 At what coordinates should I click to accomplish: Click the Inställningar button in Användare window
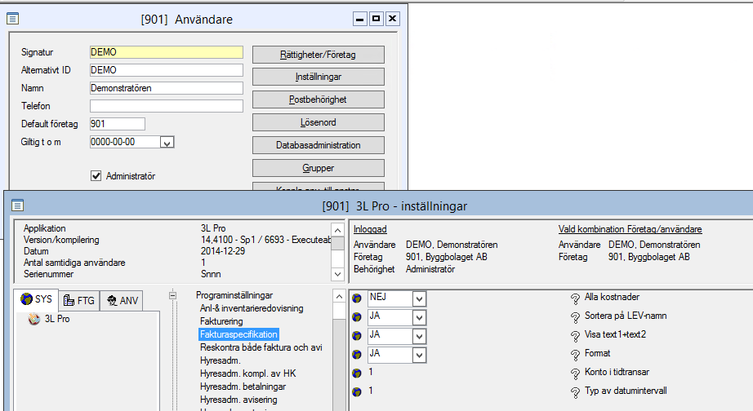(x=319, y=77)
